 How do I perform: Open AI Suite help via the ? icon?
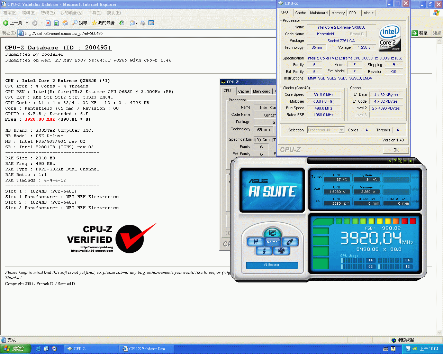point(395,161)
